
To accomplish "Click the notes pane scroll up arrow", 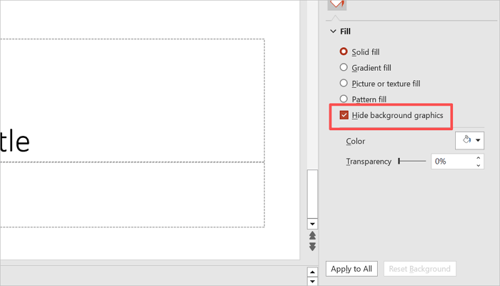I will pos(313,272).
